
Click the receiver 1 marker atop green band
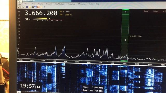pos(126,12)
